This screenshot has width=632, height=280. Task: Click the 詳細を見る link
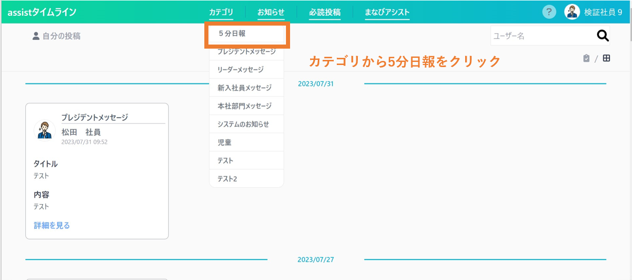click(x=52, y=225)
